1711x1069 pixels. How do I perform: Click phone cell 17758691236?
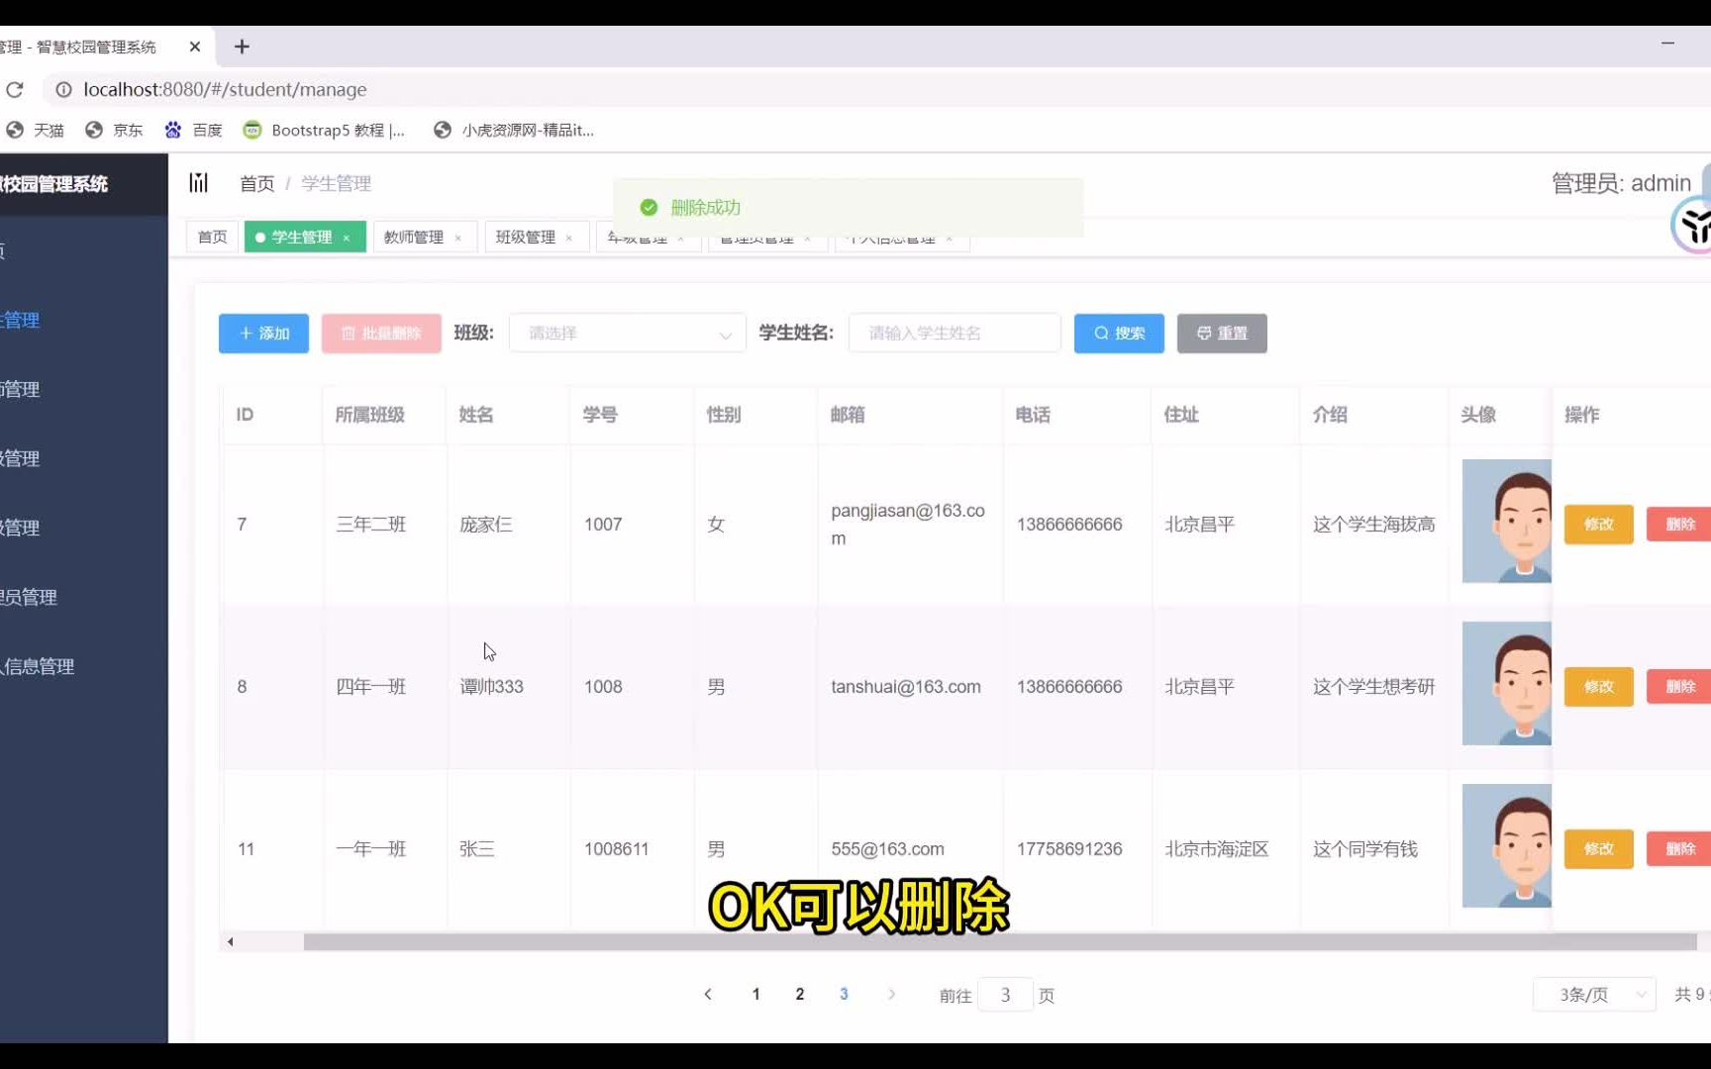(x=1069, y=848)
